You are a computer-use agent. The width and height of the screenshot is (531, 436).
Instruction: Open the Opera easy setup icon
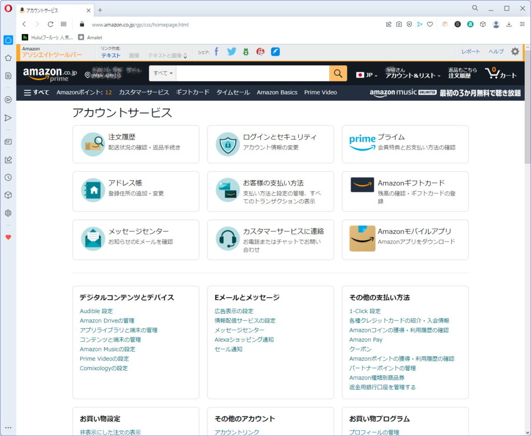tap(522, 24)
